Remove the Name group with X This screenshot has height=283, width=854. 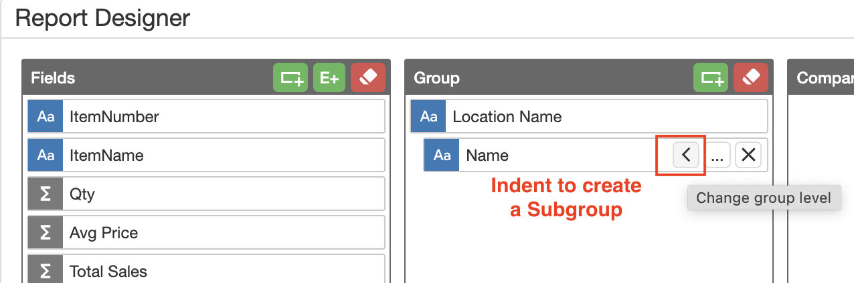748,156
